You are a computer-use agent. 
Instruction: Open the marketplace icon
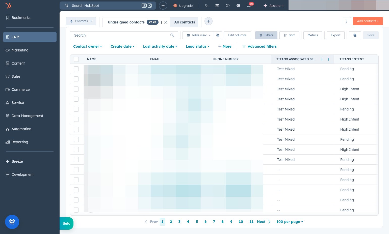(x=217, y=6)
